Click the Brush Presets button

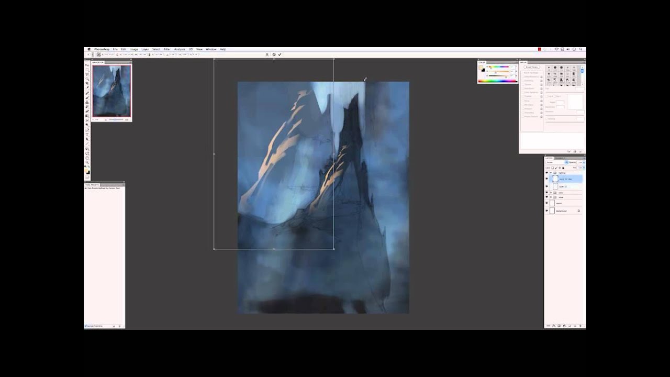coord(532,67)
